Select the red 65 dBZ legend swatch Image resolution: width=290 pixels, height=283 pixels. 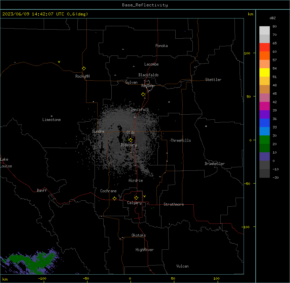pos(264,47)
